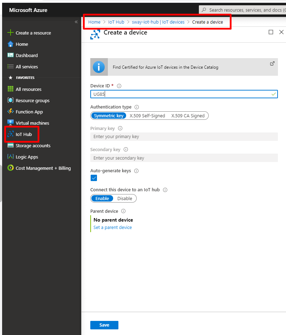The height and width of the screenshot is (335, 286).
Task: Open Storage accounts from the sidebar
Action: pos(33,145)
